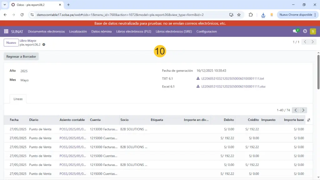Open Datos nómina menu
320x180 pixels.
point(101,31)
